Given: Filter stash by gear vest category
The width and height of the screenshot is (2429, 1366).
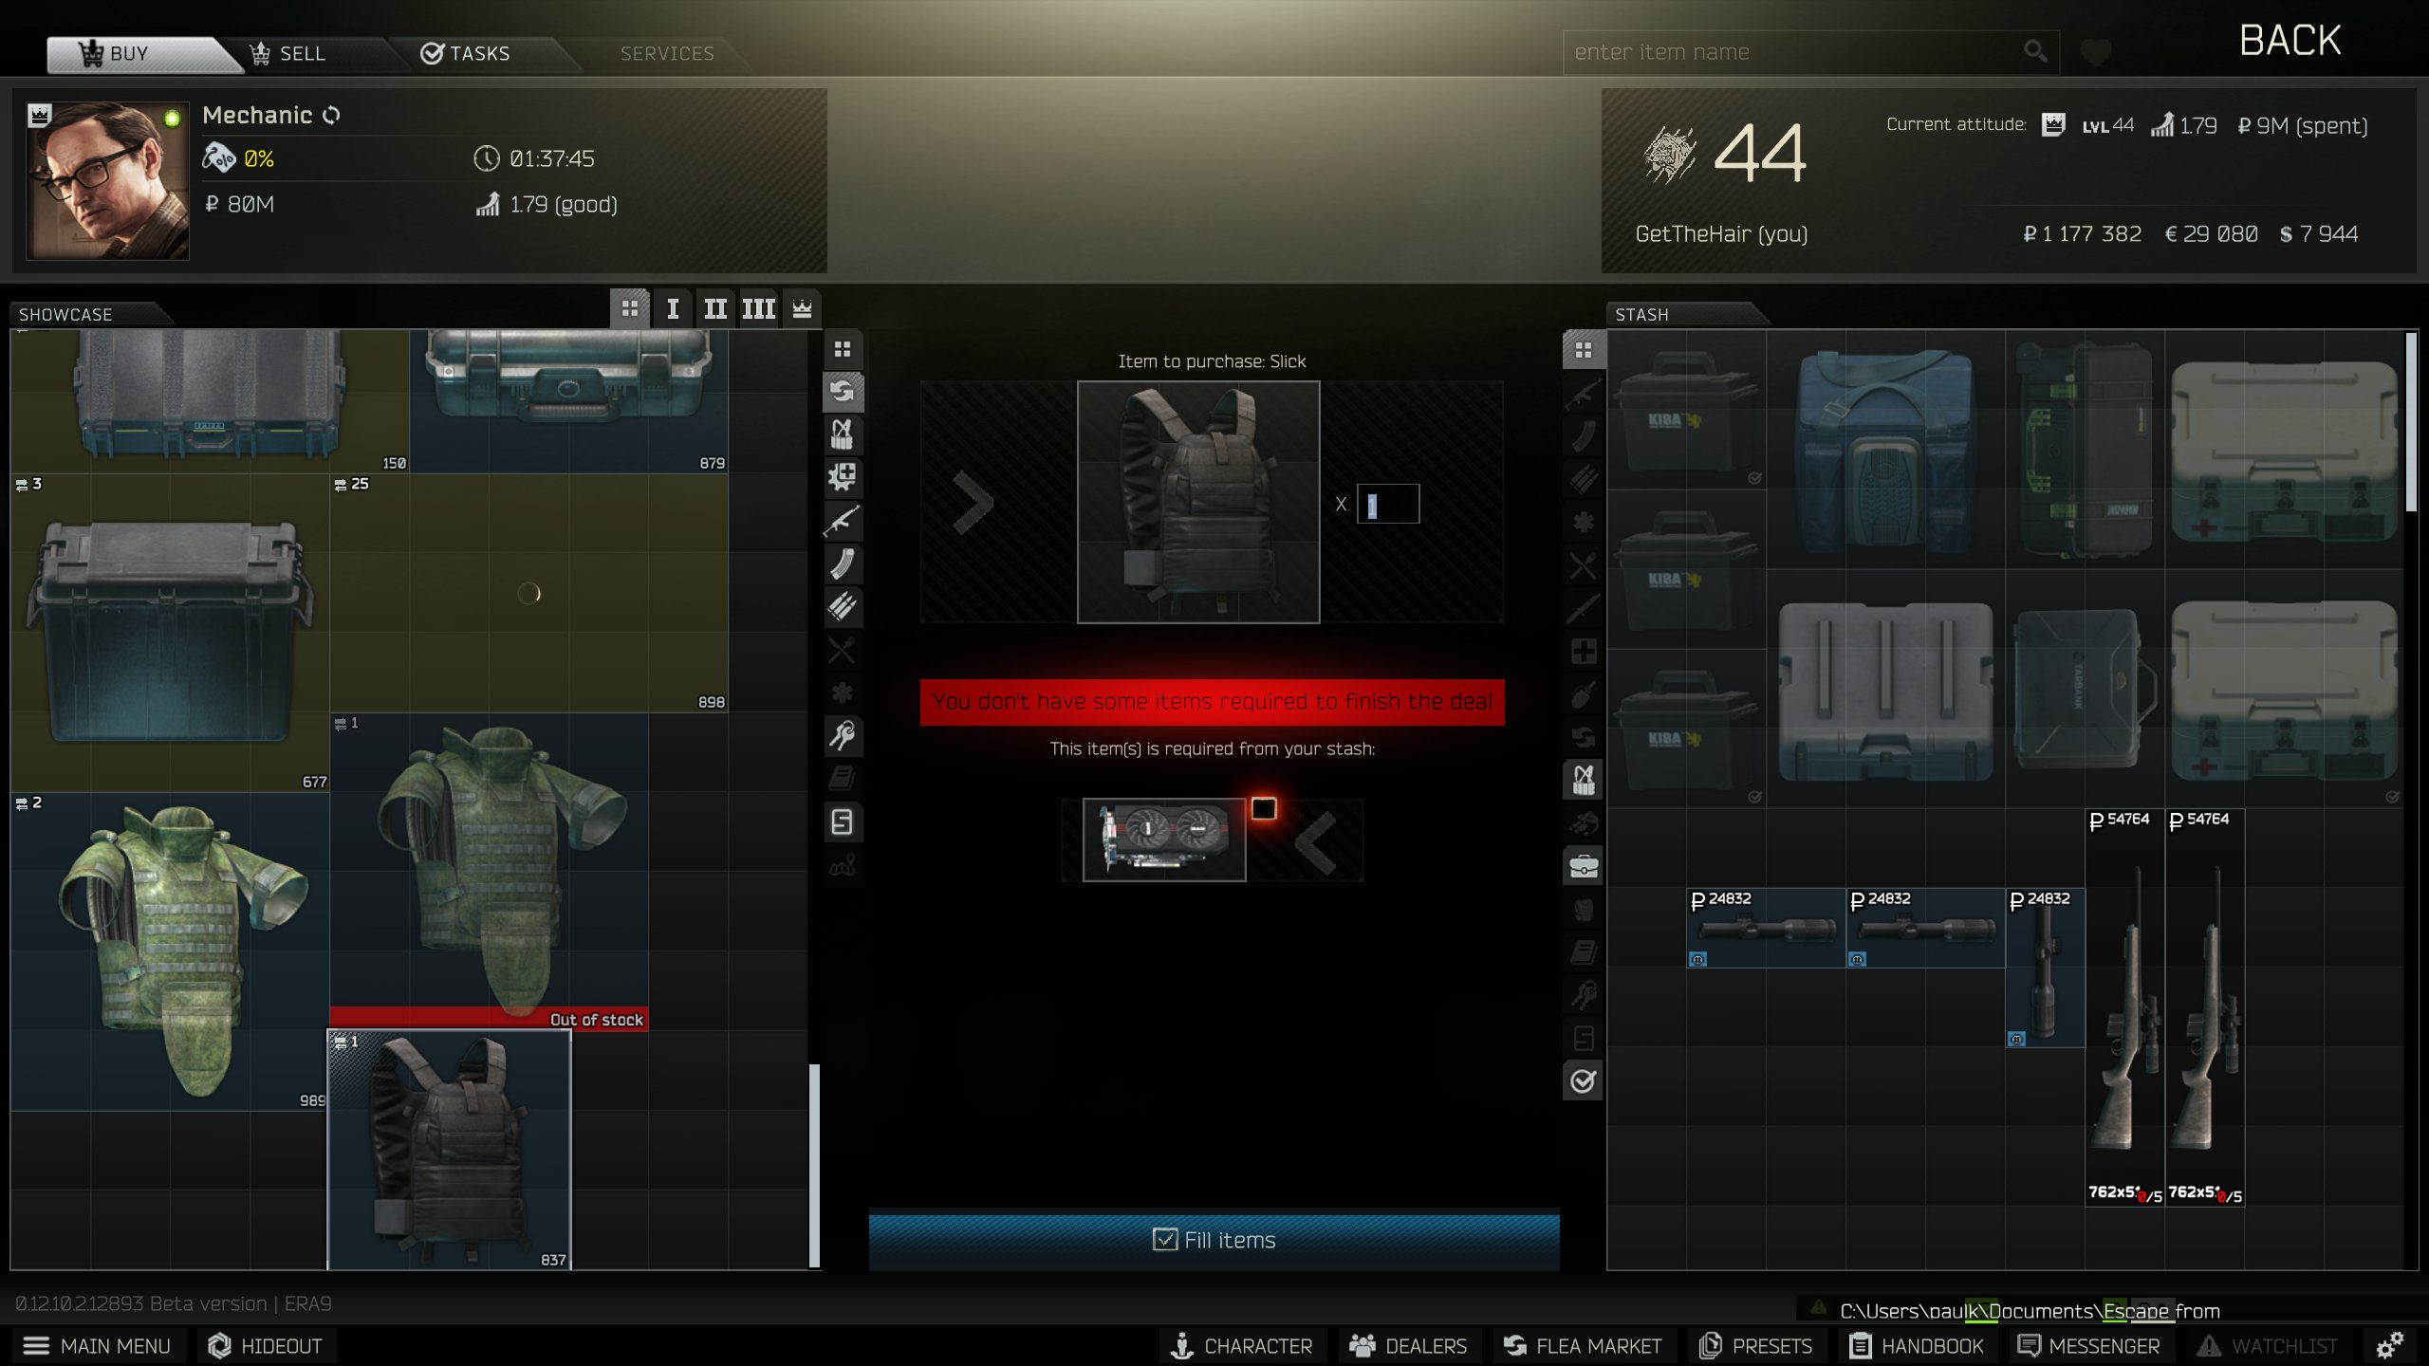Looking at the screenshot, I should pyautogui.click(x=1584, y=780).
